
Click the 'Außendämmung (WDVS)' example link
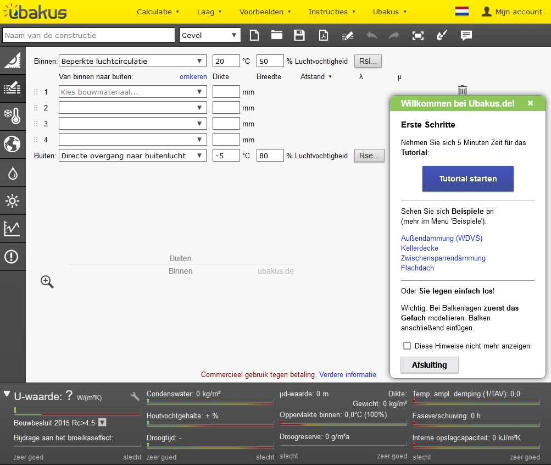click(441, 238)
